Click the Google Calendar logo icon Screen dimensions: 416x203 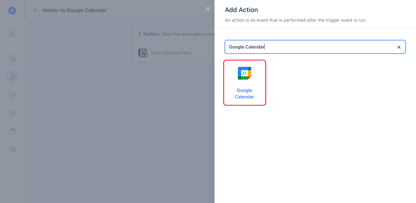244,73
